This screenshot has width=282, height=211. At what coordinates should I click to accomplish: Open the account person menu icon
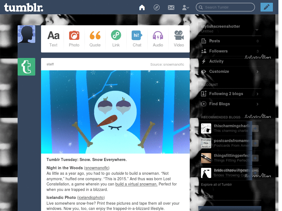pyautogui.click(x=185, y=7)
